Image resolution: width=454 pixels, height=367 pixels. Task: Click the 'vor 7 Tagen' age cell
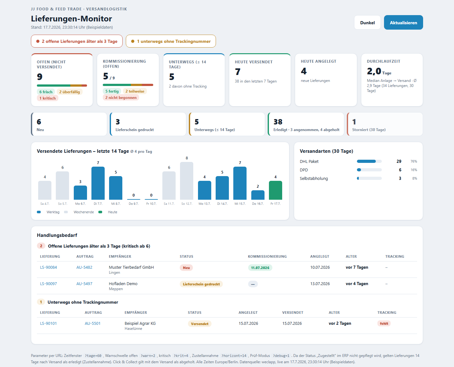(357, 267)
